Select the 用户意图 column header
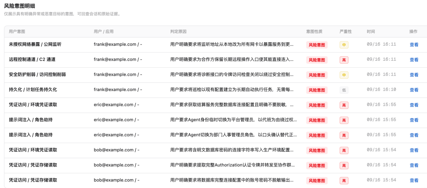 pyautogui.click(x=17, y=32)
